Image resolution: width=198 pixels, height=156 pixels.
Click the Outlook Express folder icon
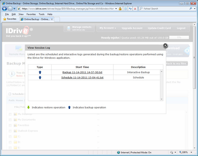(x=15, y=131)
